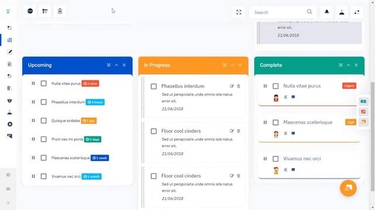Collapse the Complete panel
375x210 pixels.
(349, 65)
